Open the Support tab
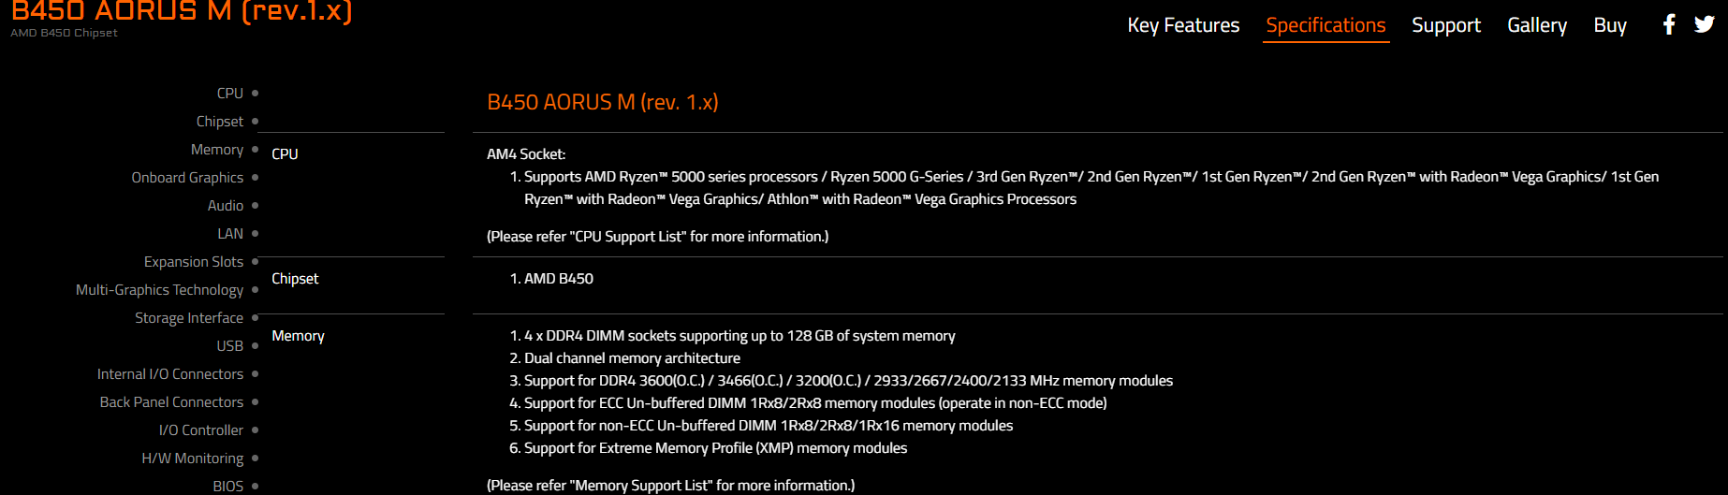 click(1446, 25)
